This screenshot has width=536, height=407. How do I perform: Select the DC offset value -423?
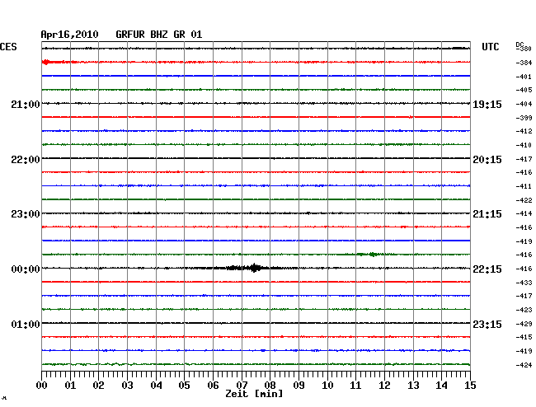pos(524,310)
